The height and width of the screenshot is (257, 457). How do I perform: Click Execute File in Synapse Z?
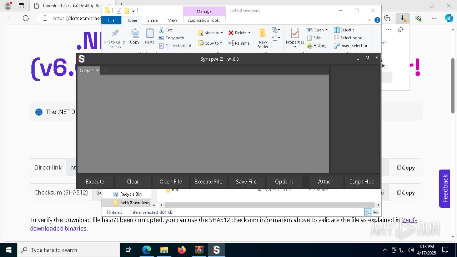(209, 182)
